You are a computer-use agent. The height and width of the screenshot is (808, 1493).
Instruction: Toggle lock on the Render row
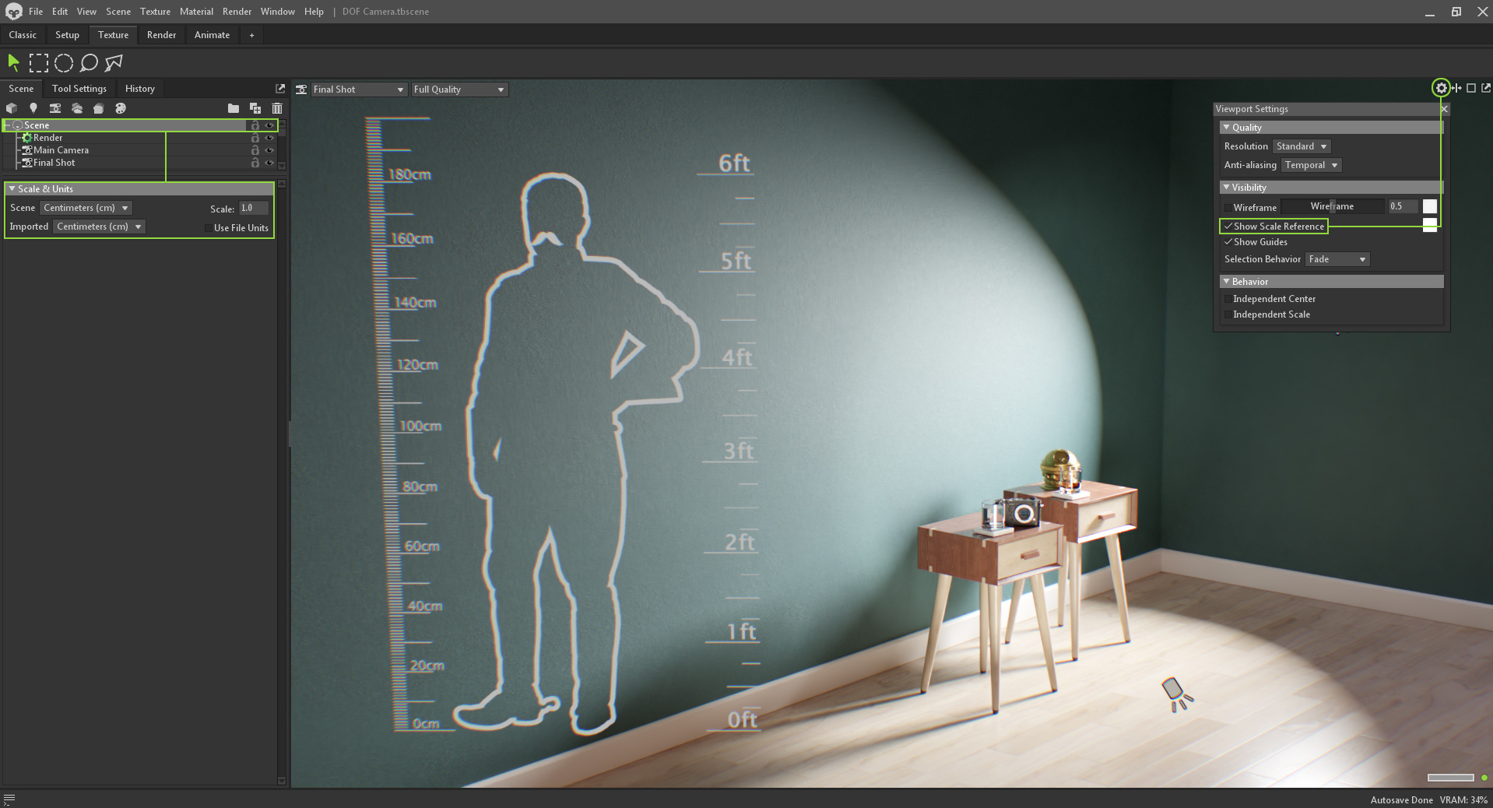[255, 138]
